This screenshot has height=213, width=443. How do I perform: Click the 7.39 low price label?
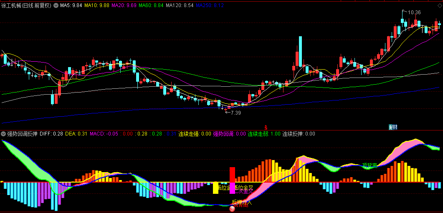click(236, 113)
